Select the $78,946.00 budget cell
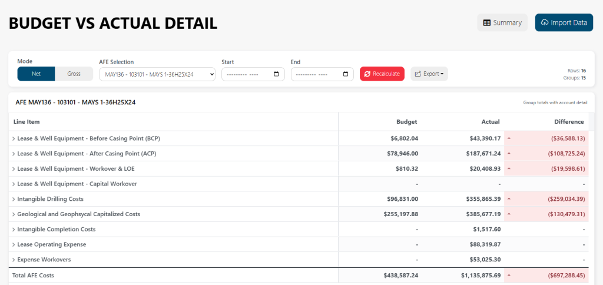Screen dimensions: 603x285 (380, 154)
